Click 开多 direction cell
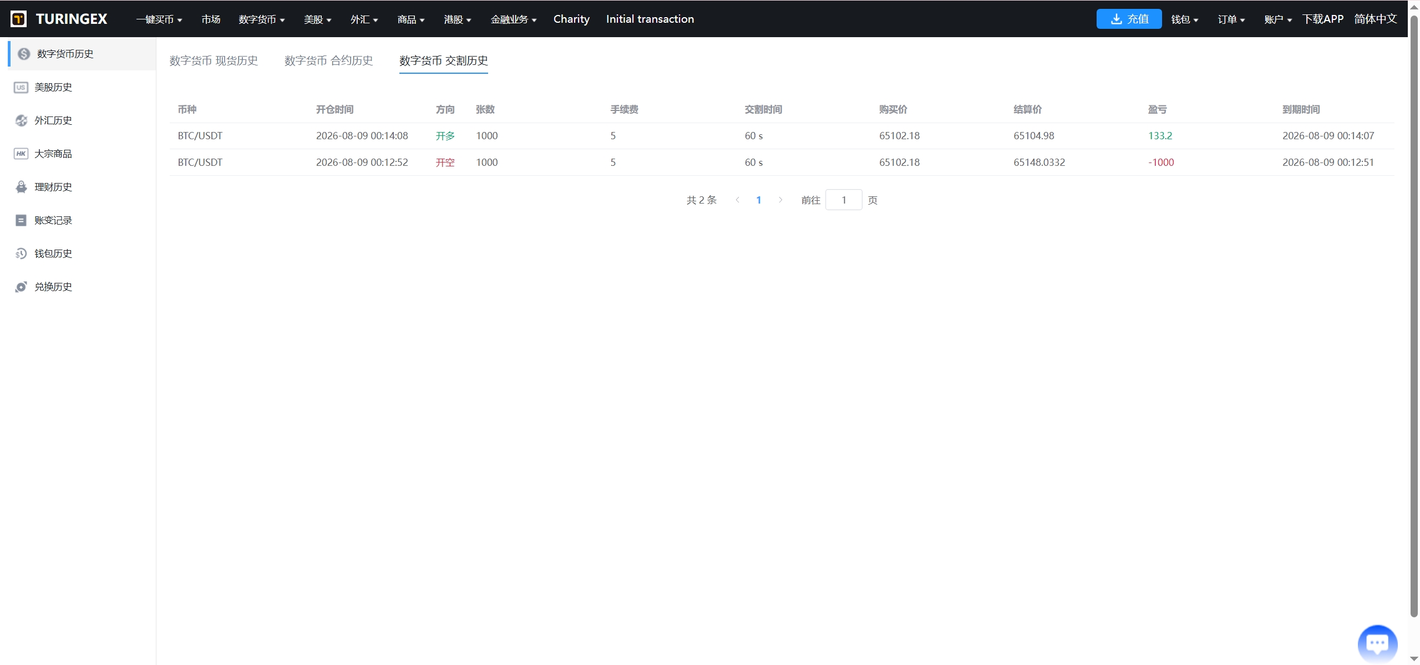This screenshot has height=665, width=1420. click(445, 136)
